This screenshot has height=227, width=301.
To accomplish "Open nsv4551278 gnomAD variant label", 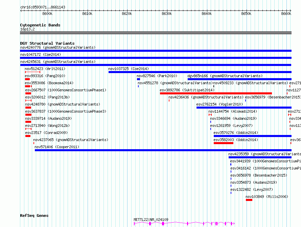I will pyautogui.click(x=175, y=83).
